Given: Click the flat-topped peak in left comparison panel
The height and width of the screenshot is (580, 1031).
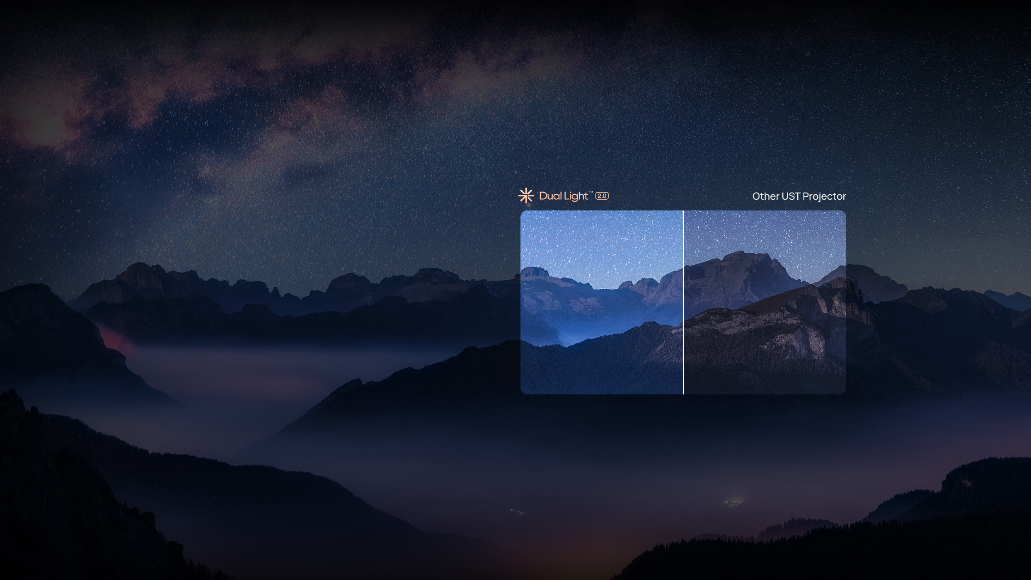Looking at the screenshot, I should [x=535, y=272].
